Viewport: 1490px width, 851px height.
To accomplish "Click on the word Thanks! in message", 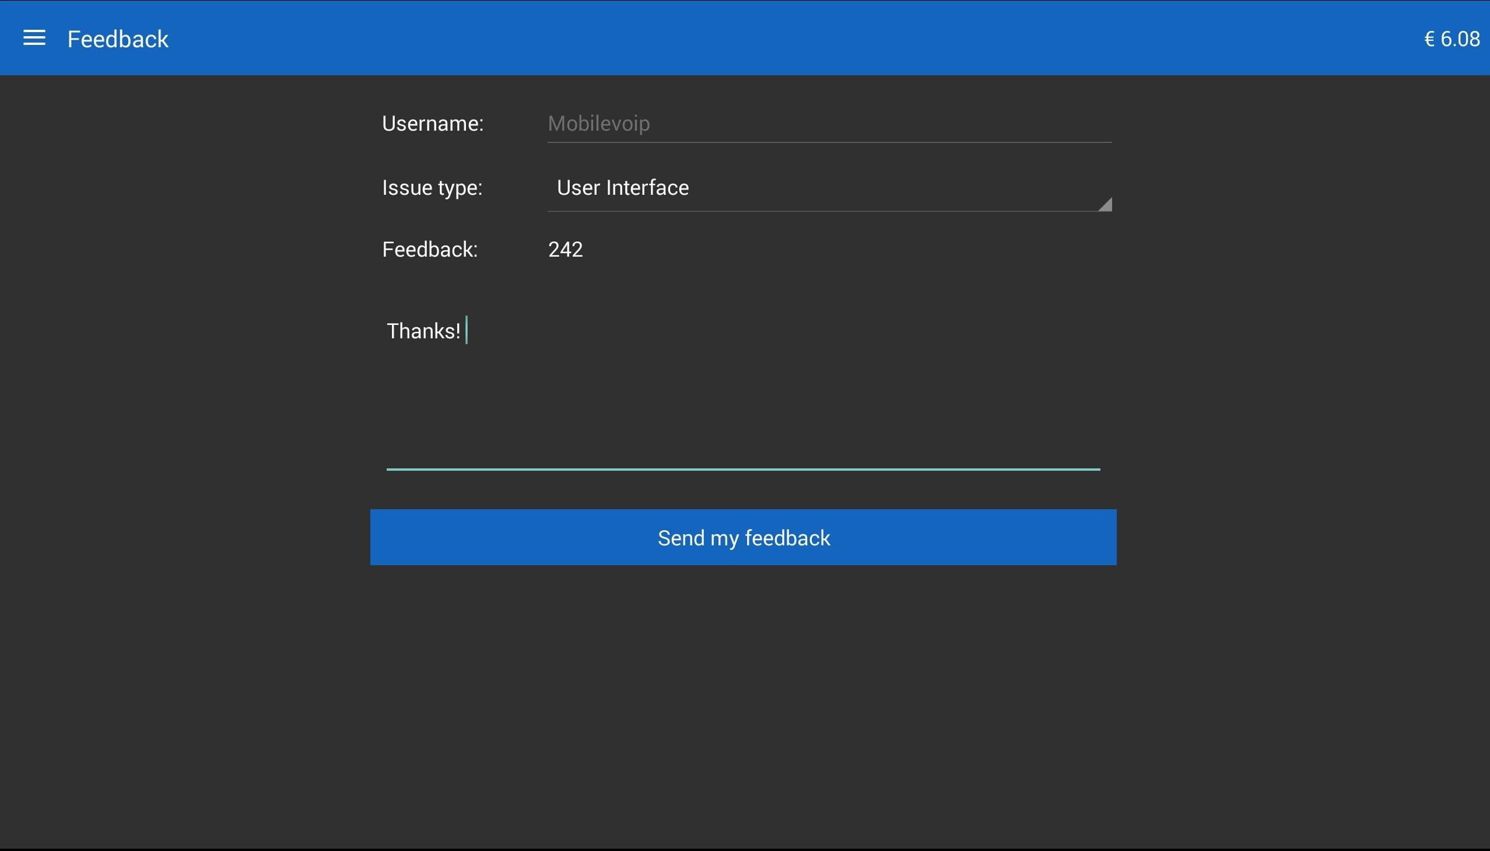I will 423,331.
